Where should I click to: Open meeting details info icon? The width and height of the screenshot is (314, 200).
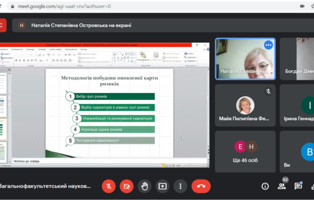click(265, 186)
